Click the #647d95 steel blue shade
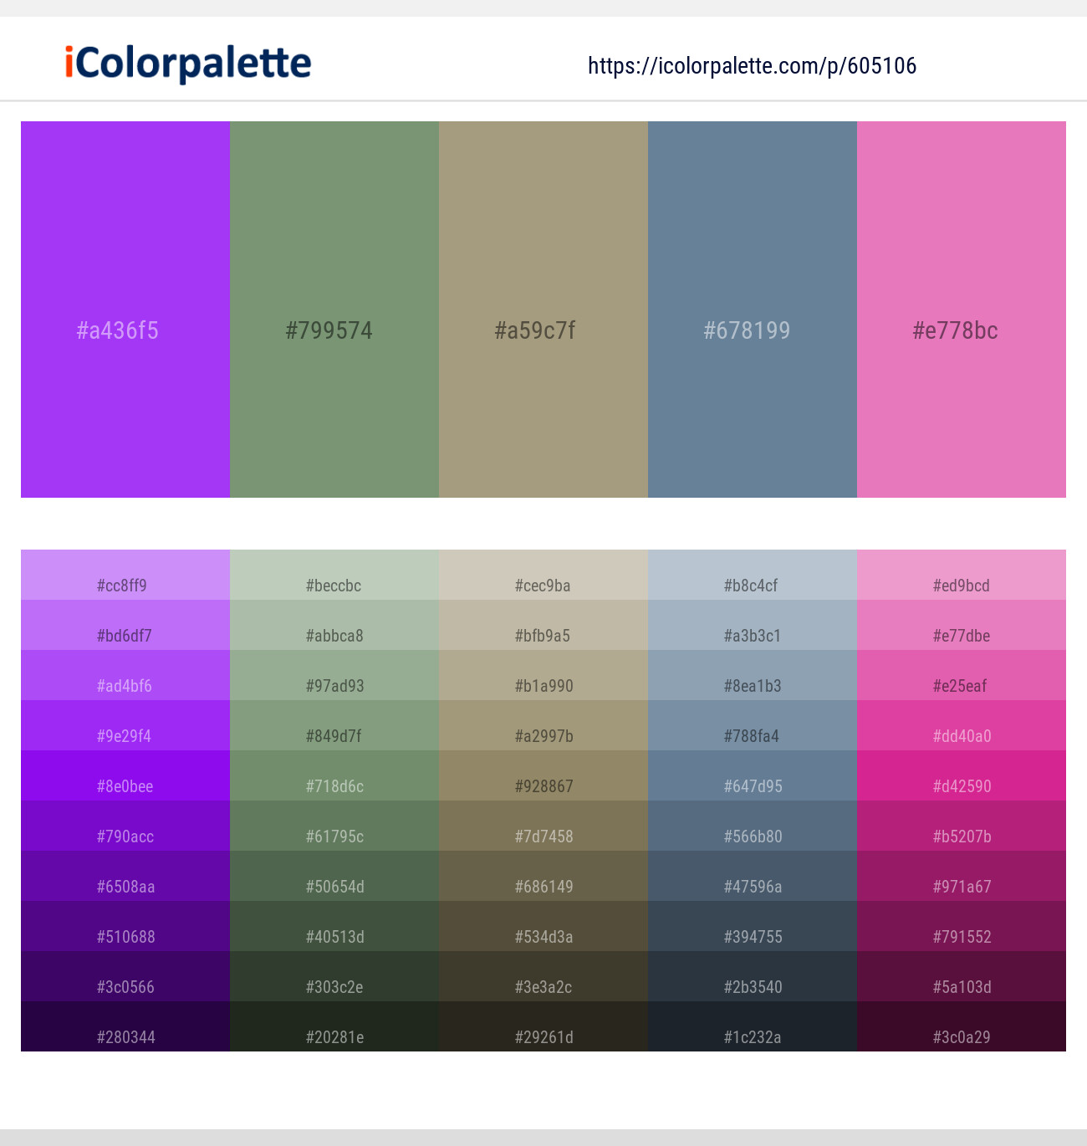The image size is (1087, 1146). (753, 775)
